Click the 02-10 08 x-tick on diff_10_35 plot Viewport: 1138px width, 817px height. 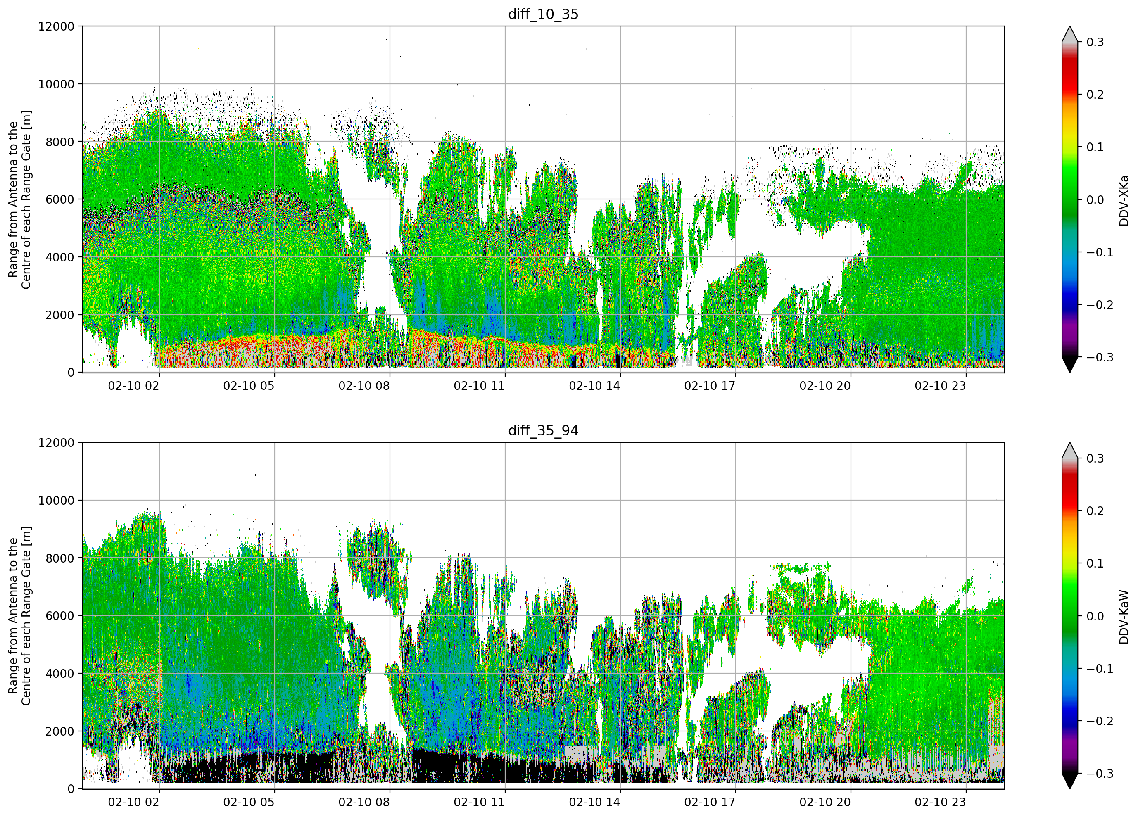pyautogui.click(x=364, y=386)
